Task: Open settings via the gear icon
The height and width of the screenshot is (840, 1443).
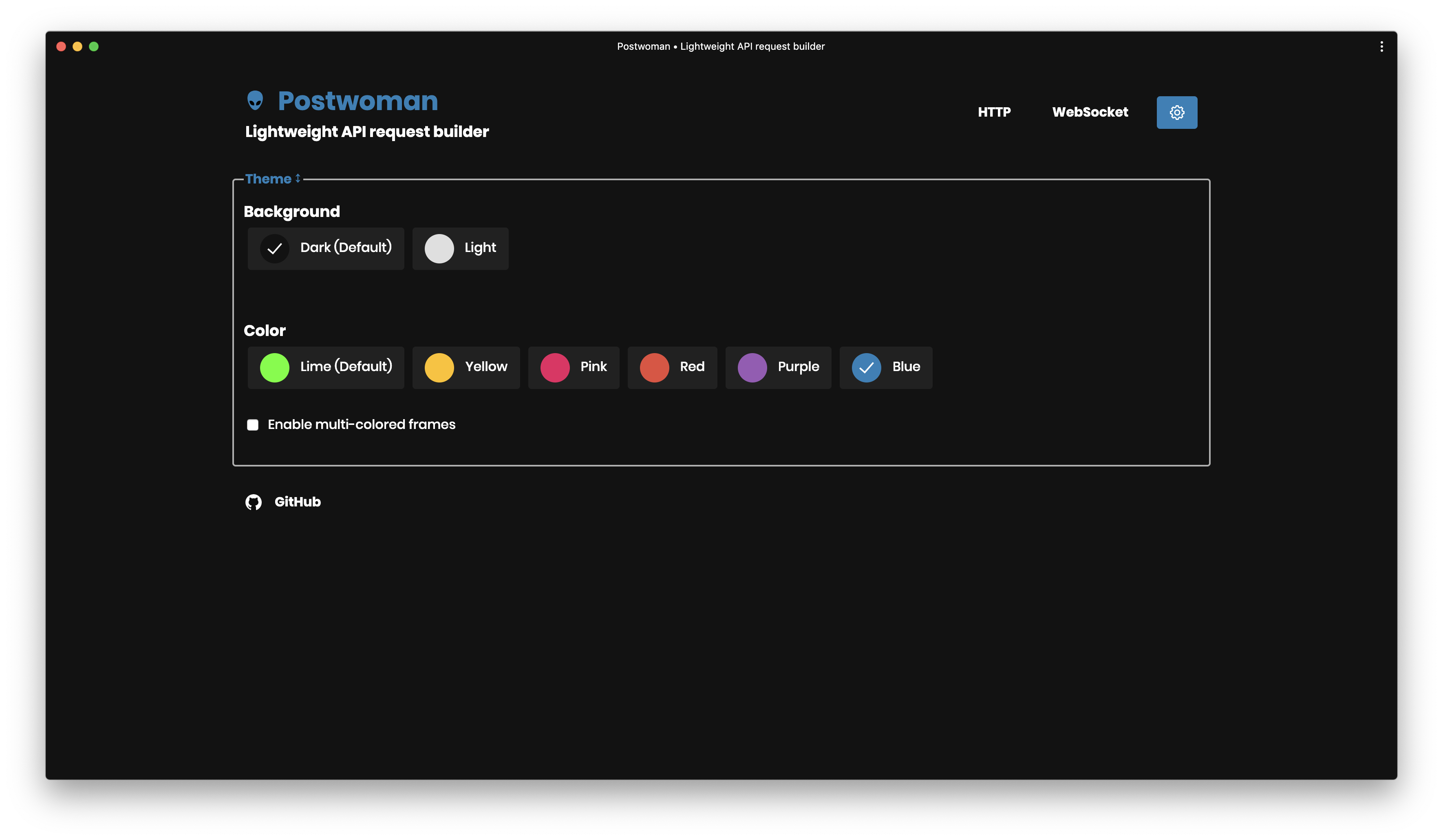Action: tap(1176, 112)
